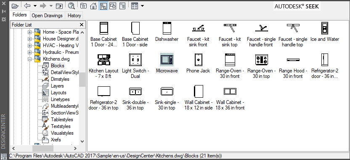This screenshot has height=160, width=350.
Task: Expand the Home - Space Pla tree node
Action: coord(29,32)
